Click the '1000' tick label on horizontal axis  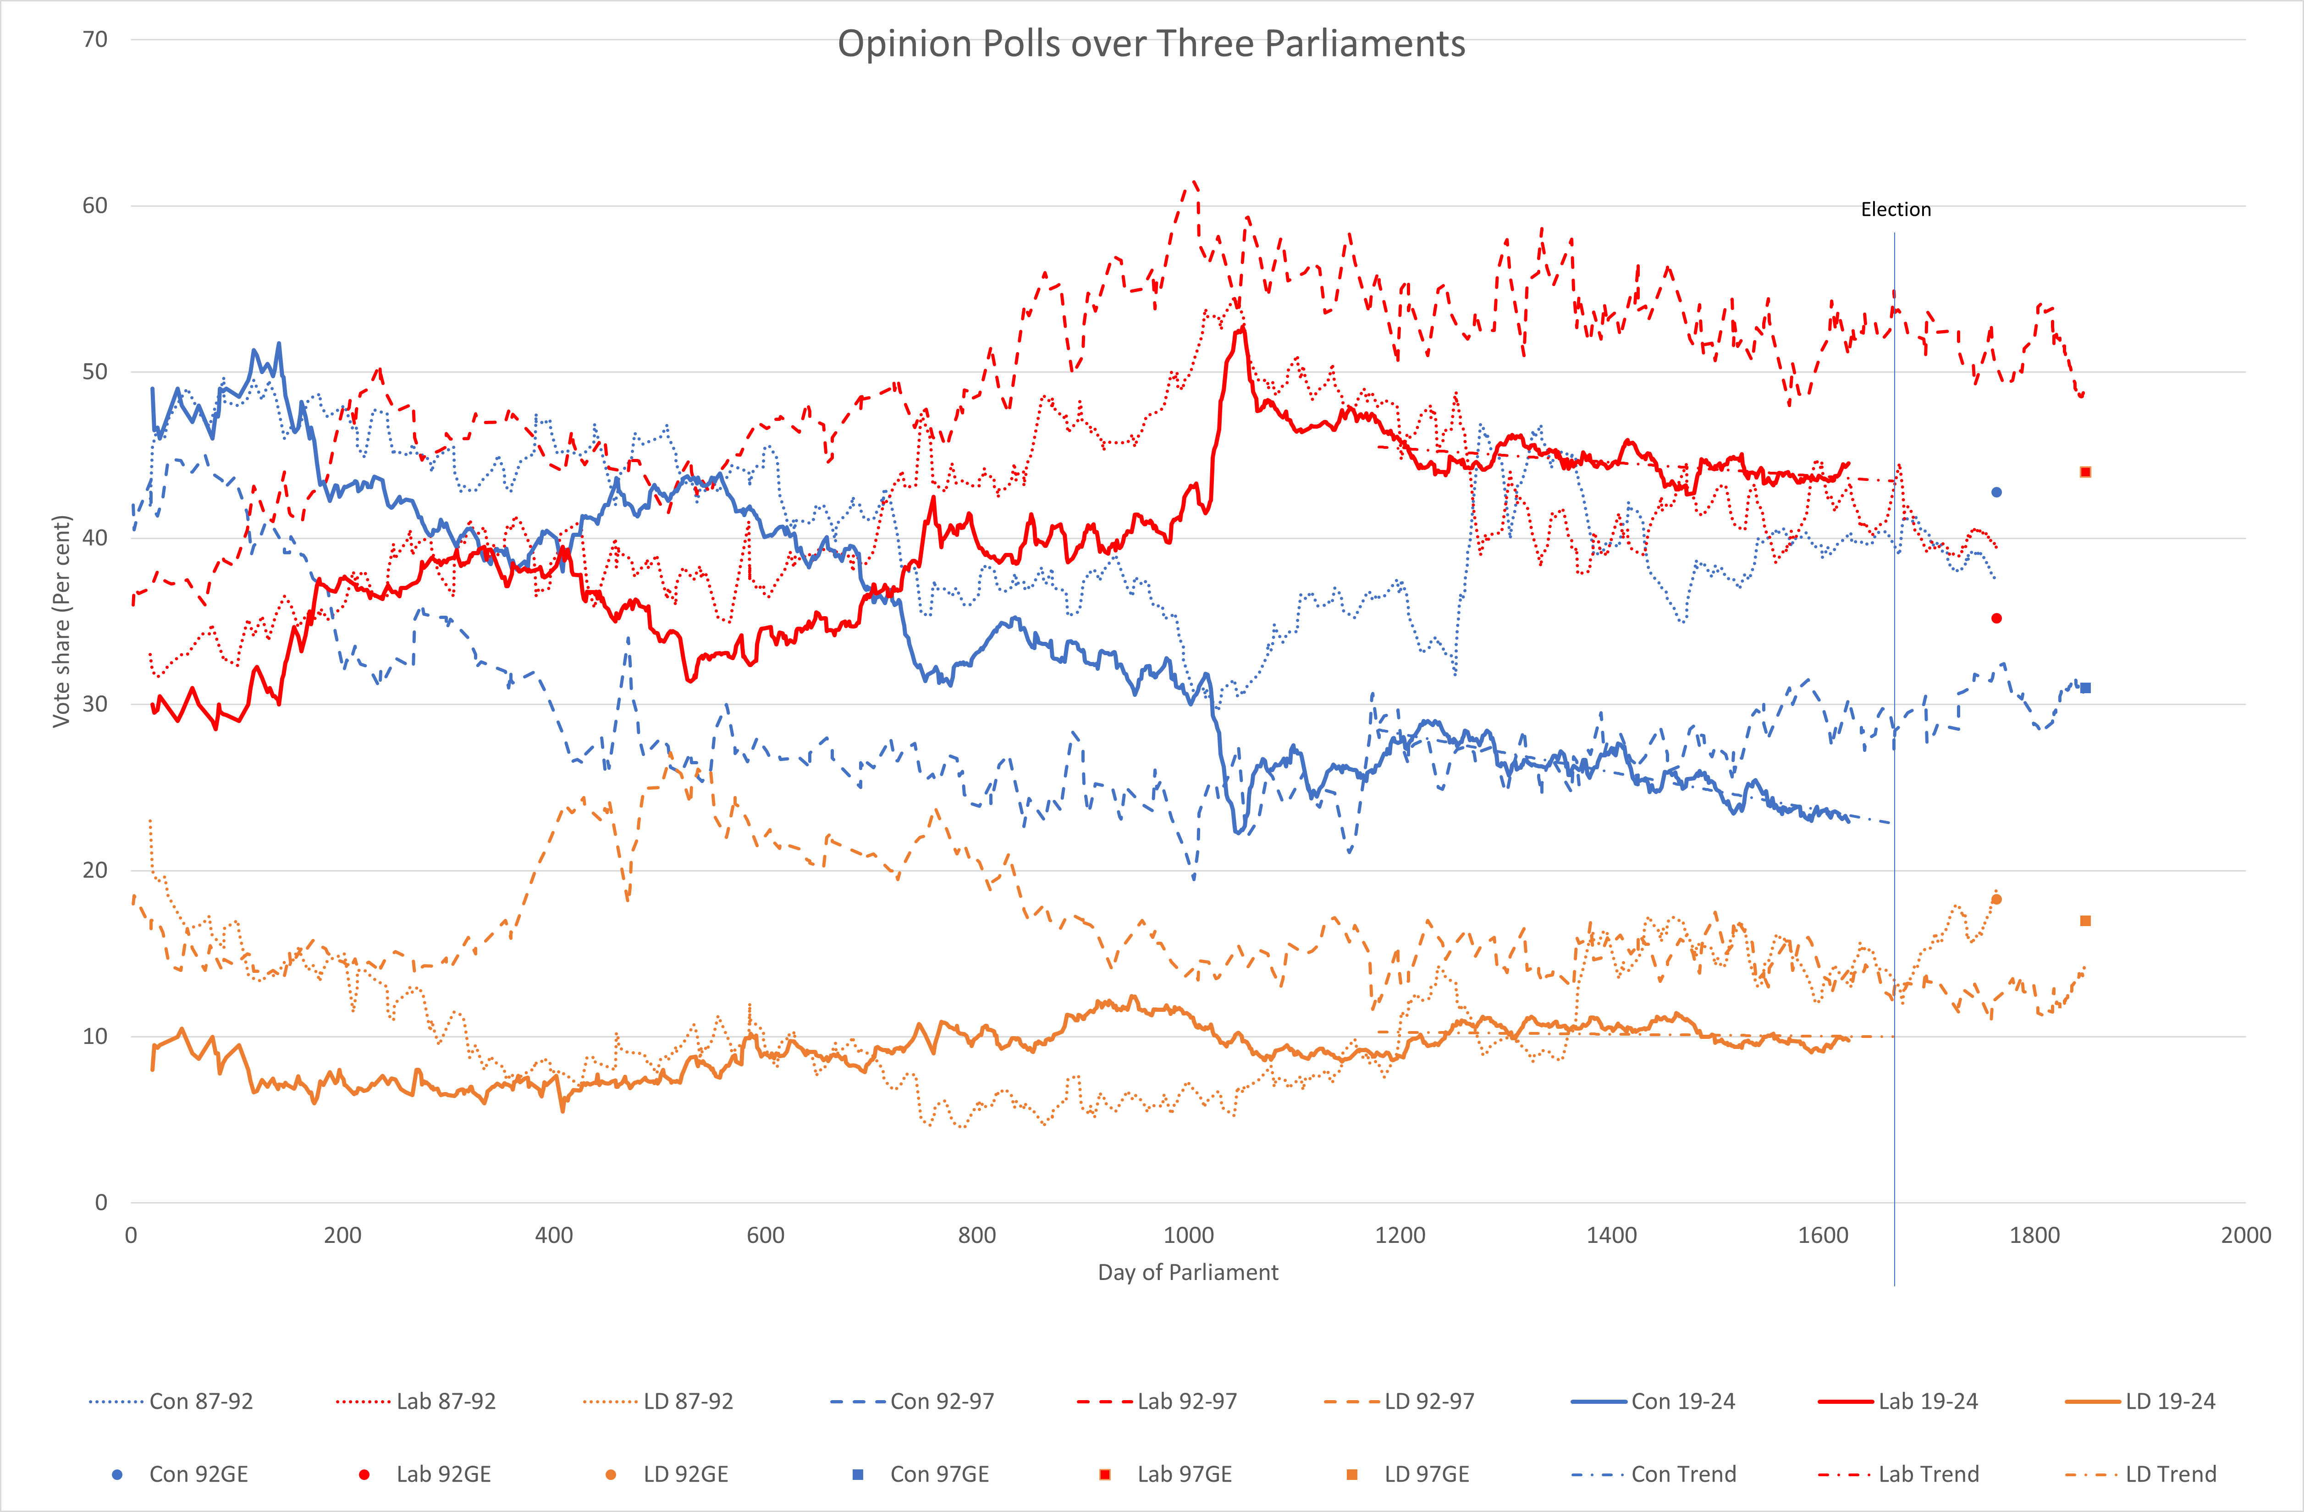tap(1189, 1236)
